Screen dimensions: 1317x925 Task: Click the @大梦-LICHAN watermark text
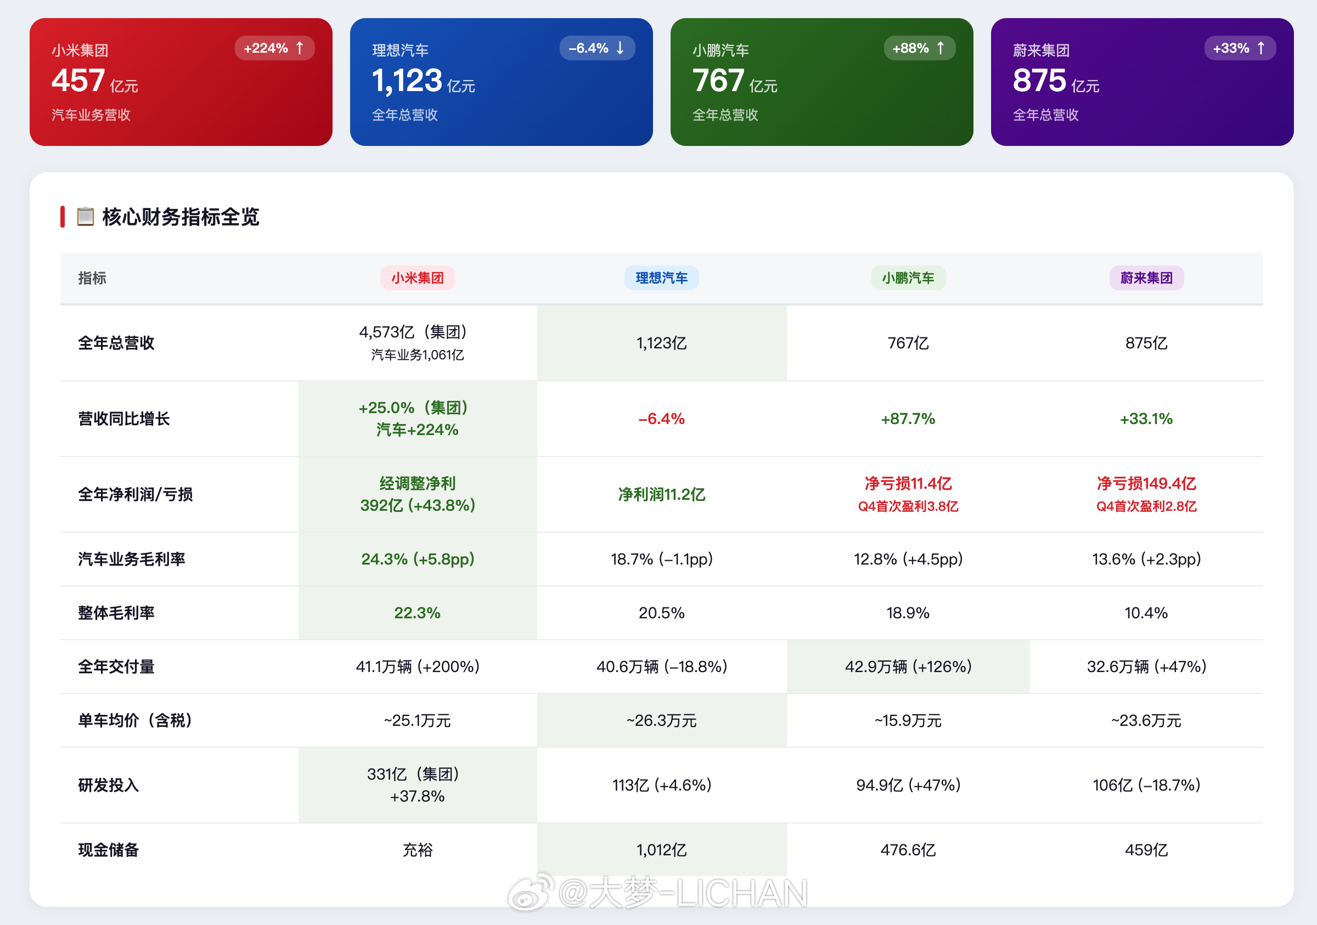point(683,893)
